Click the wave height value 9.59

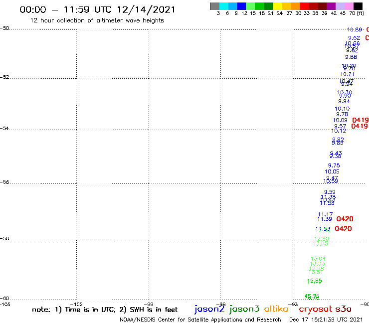tap(330, 192)
